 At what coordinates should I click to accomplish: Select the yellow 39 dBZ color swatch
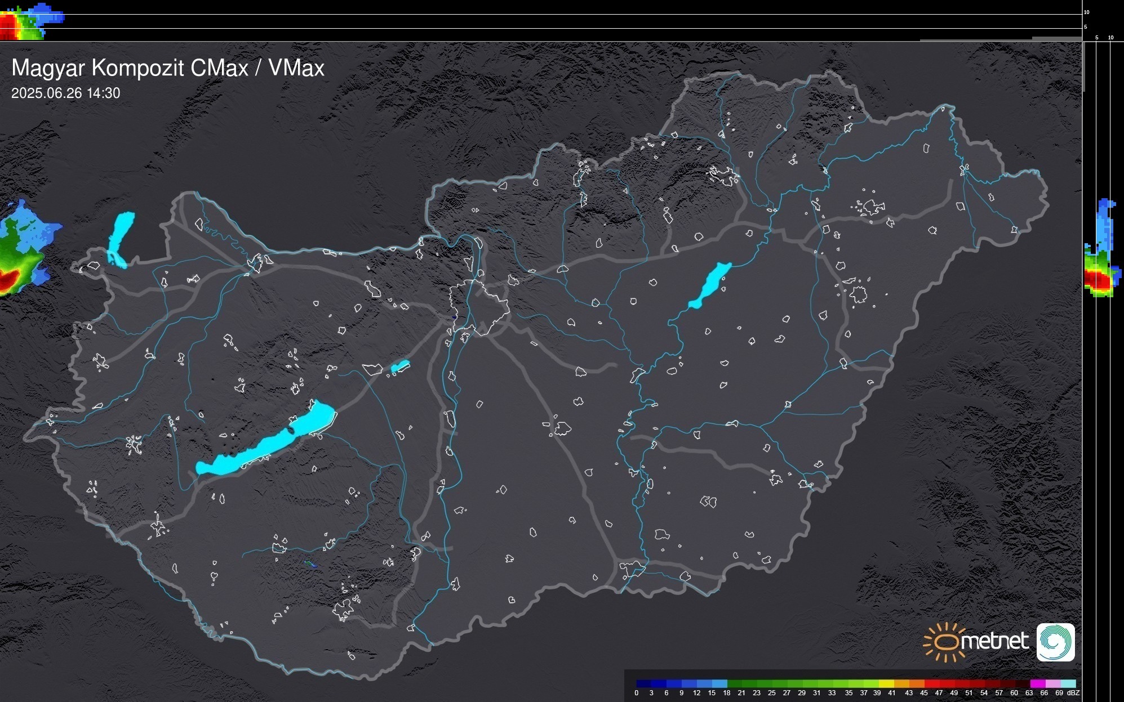point(886,683)
